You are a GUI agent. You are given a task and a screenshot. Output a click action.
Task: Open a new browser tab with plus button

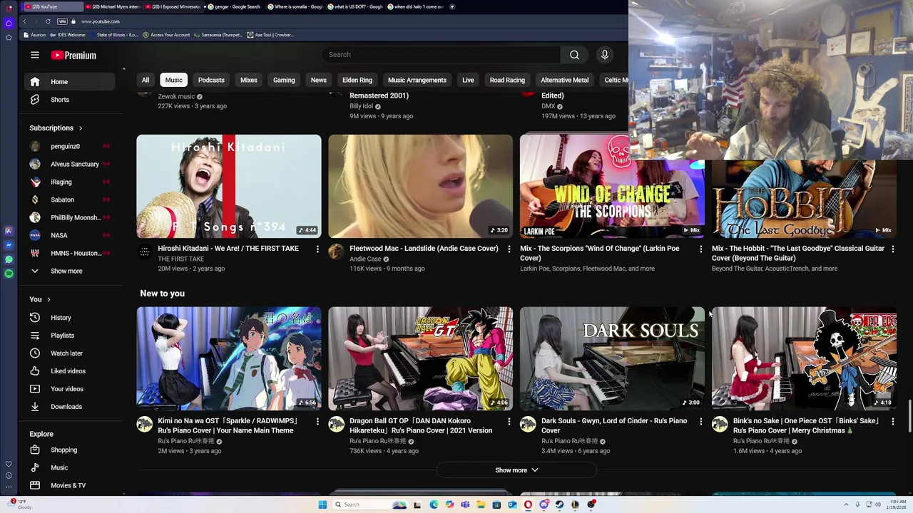452,6
